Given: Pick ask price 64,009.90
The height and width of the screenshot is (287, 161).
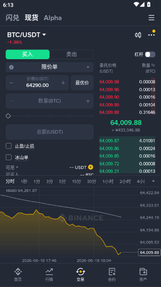Looking at the screenshot, I should [x=109, y=97].
